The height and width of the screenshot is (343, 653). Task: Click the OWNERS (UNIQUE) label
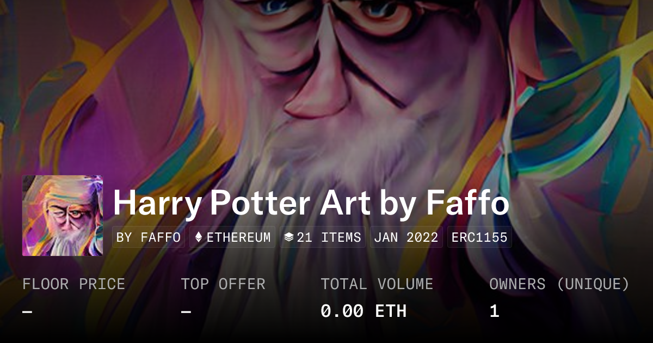coord(559,284)
